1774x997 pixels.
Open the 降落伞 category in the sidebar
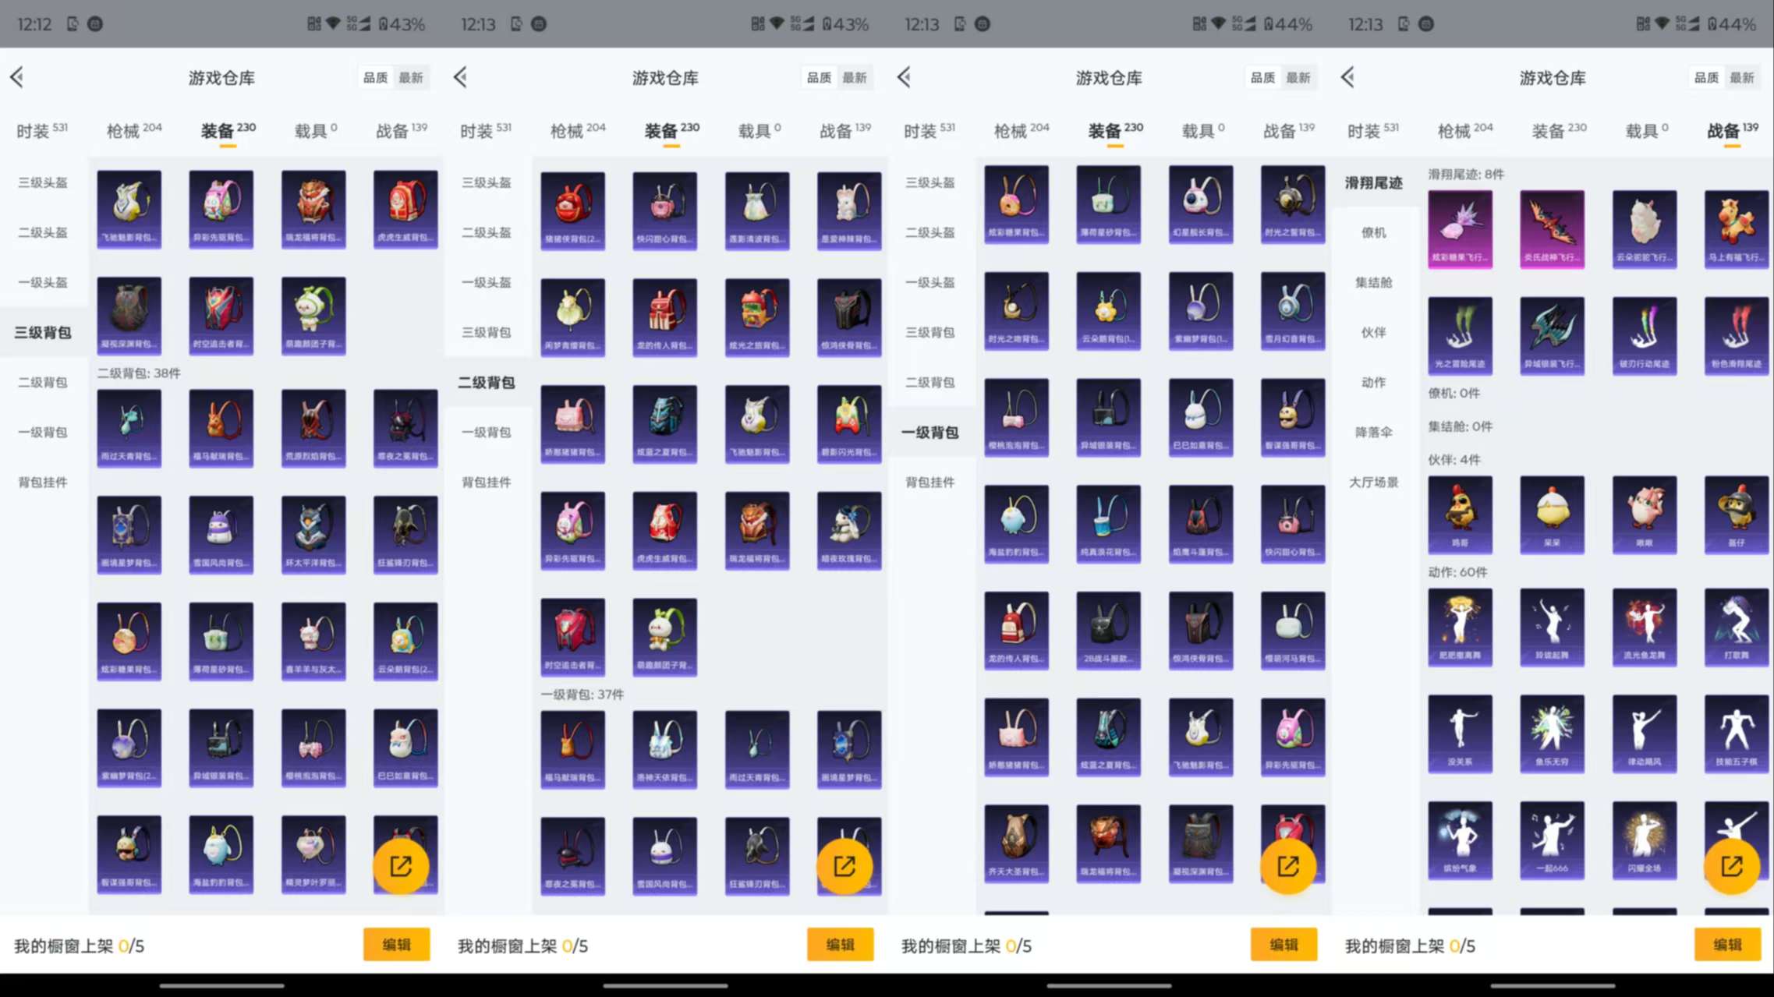point(1374,432)
